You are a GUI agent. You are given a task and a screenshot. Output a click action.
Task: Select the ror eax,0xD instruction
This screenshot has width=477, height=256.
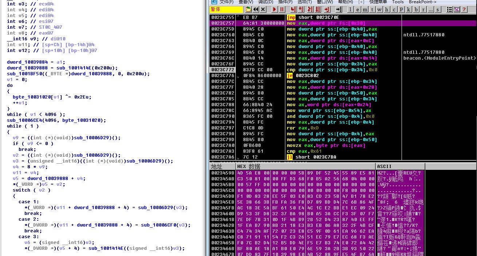click(x=302, y=128)
